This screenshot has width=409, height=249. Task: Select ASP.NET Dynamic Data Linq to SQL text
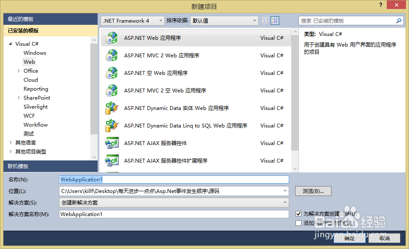click(186, 125)
